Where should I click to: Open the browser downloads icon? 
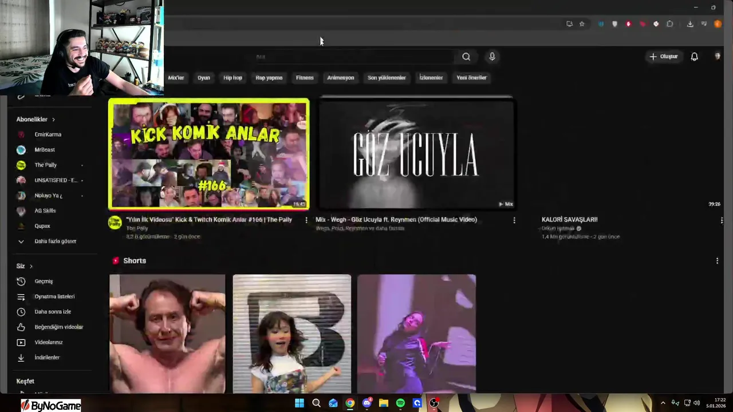coord(690,24)
